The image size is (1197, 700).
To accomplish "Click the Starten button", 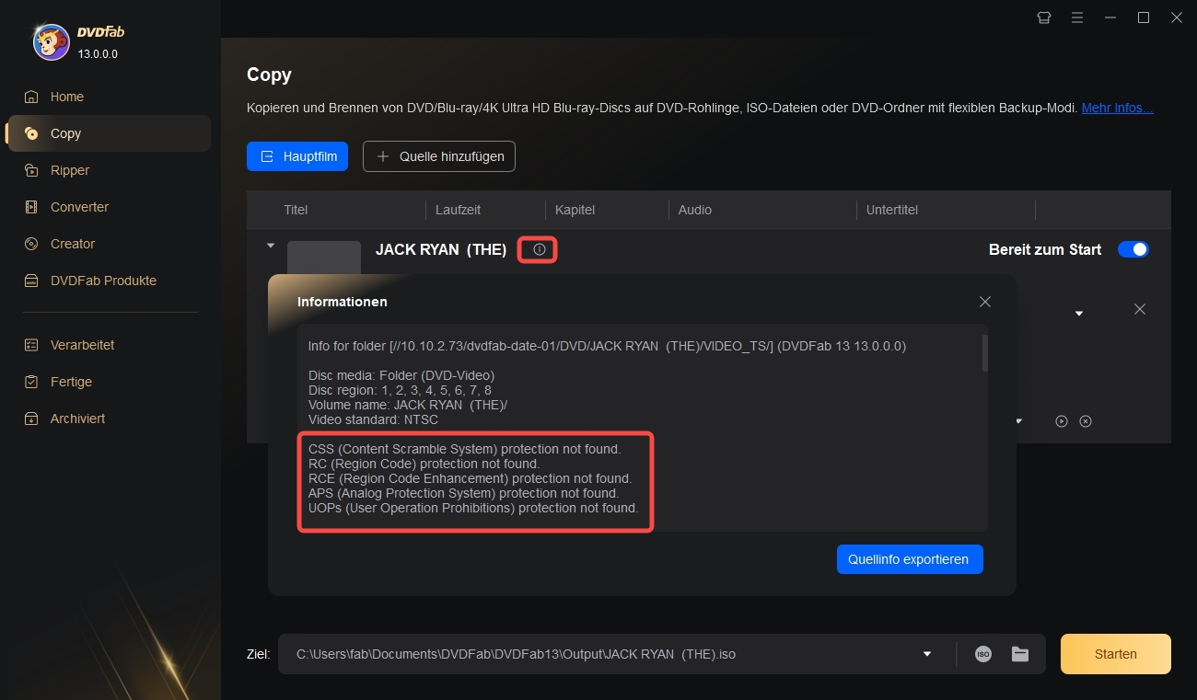I will click(1116, 654).
